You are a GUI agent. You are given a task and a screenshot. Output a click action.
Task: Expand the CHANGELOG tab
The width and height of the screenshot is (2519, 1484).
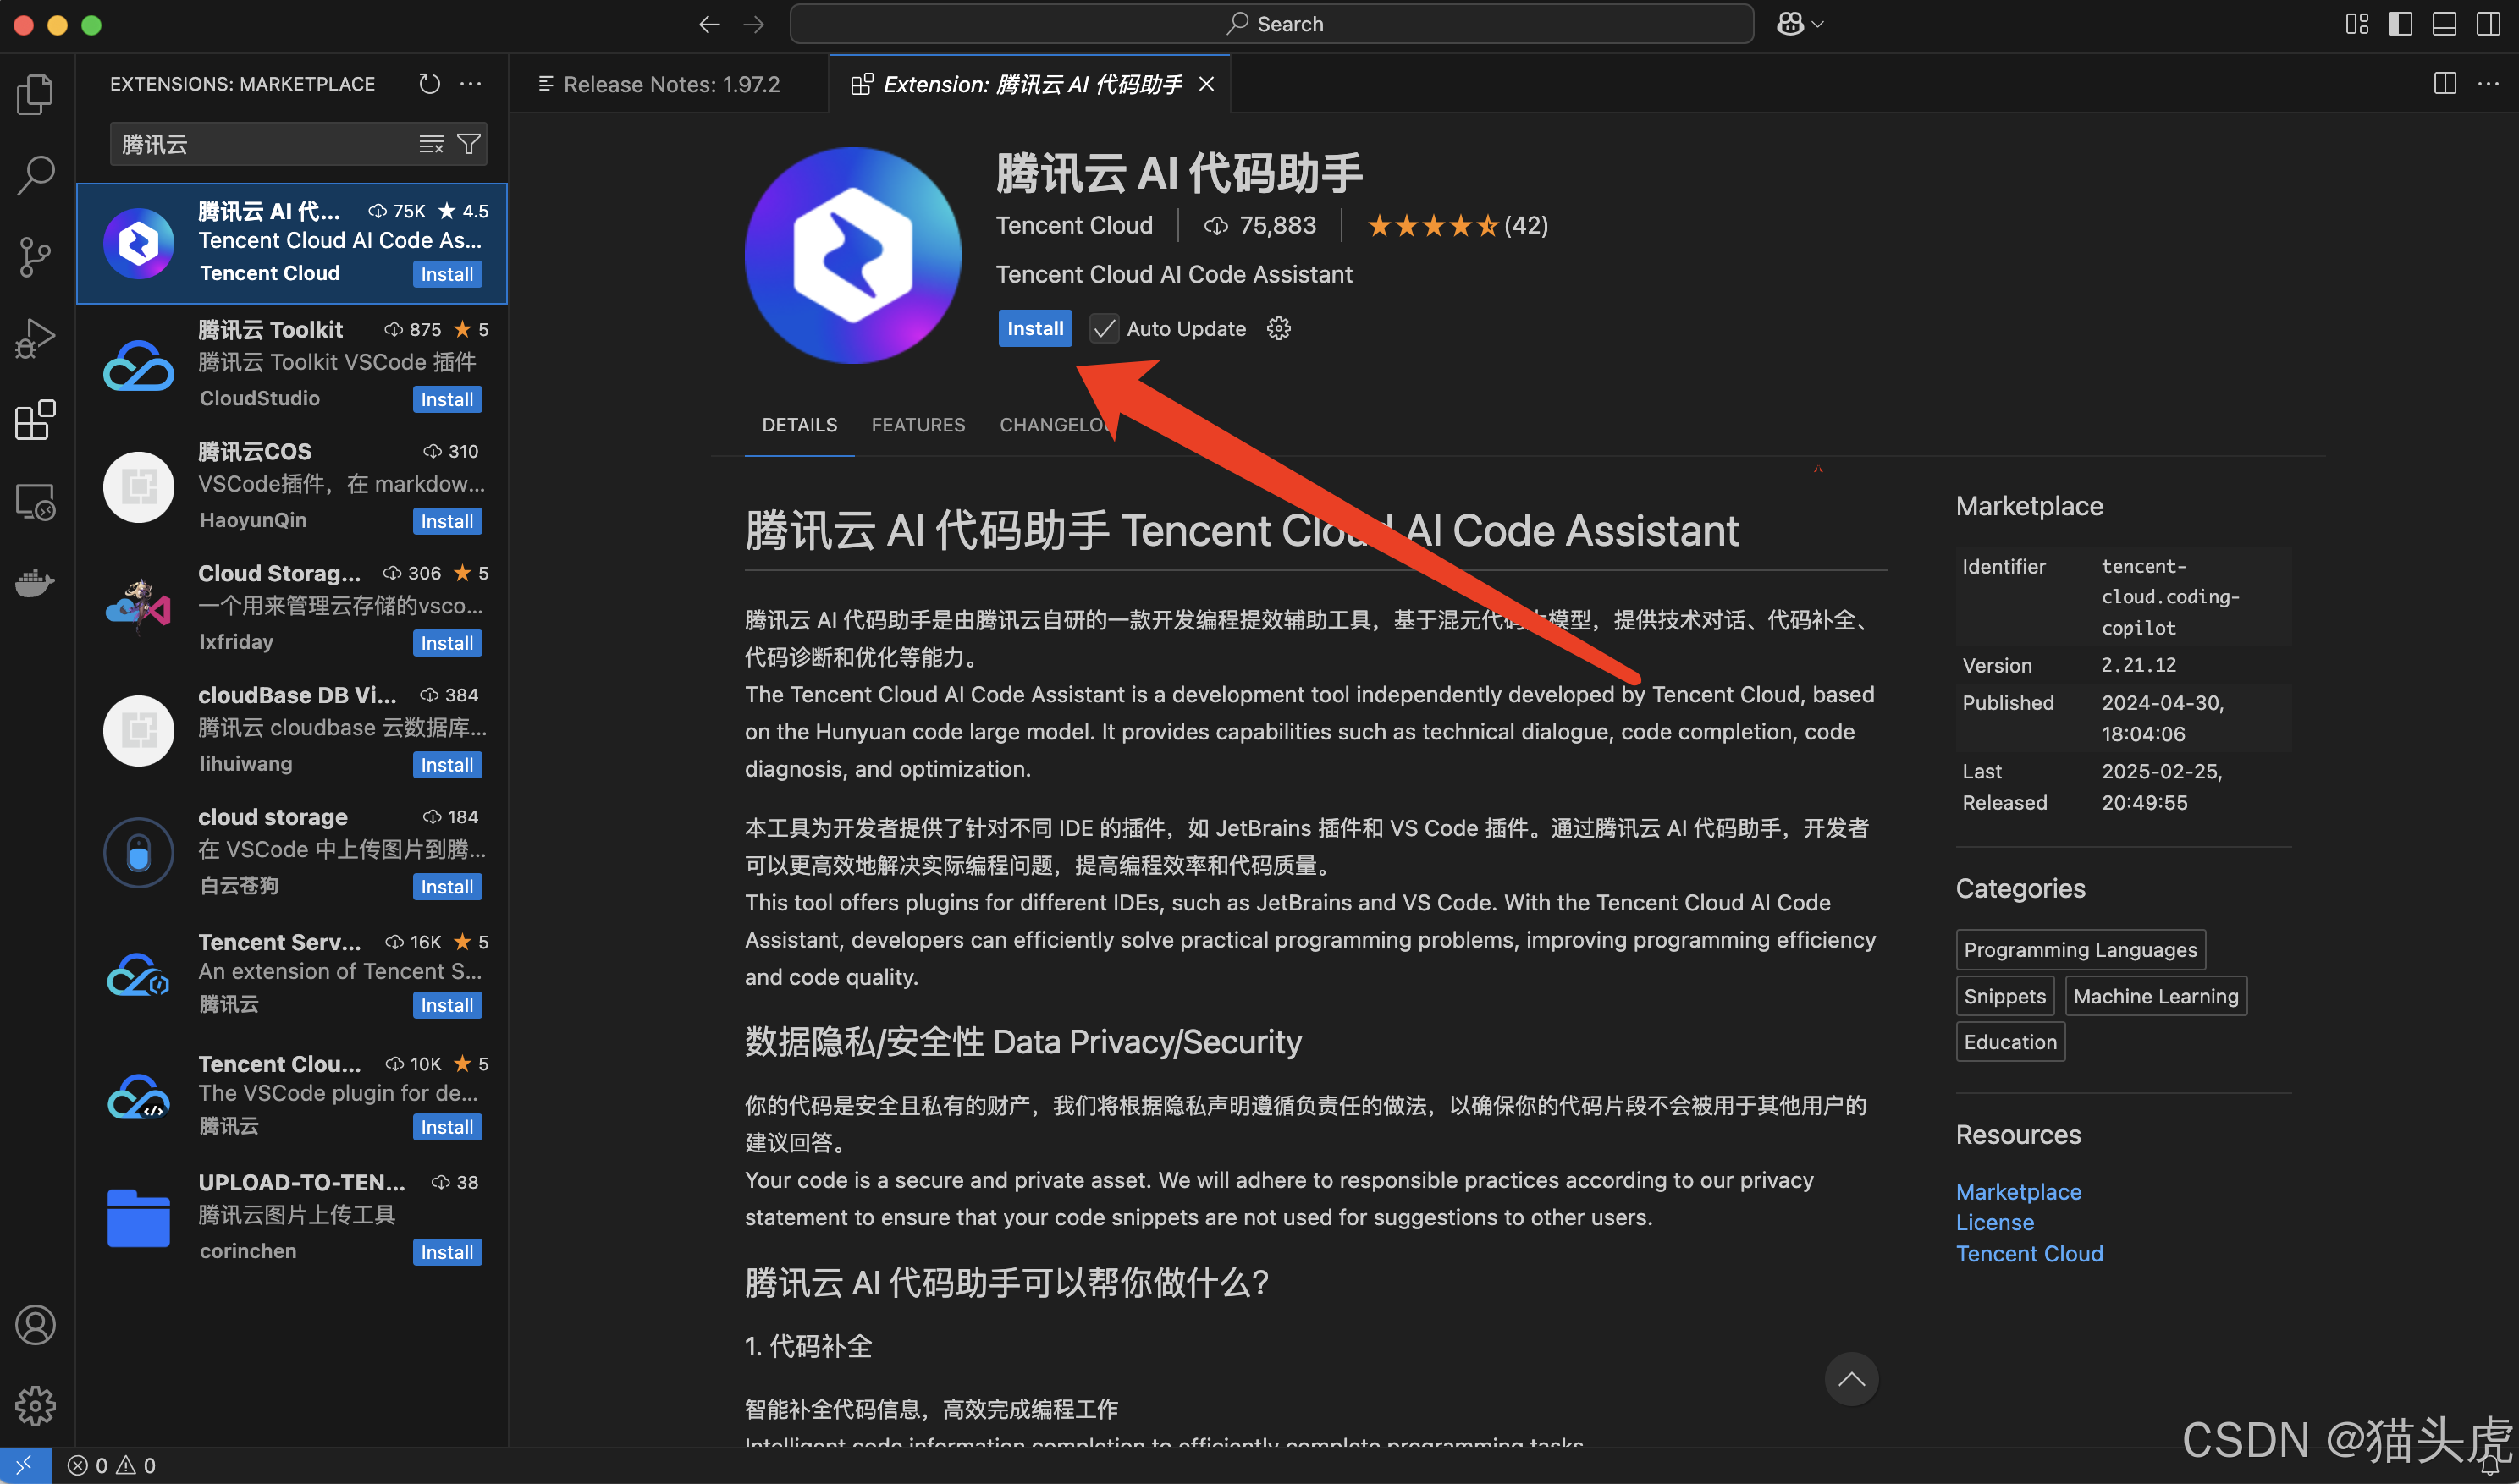[1060, 424]
